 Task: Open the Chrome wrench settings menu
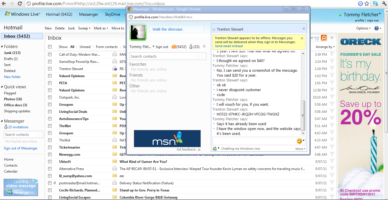[x=383, y=4]
